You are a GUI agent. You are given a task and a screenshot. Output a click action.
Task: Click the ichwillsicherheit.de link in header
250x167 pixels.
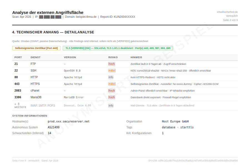tap(227, 12)
